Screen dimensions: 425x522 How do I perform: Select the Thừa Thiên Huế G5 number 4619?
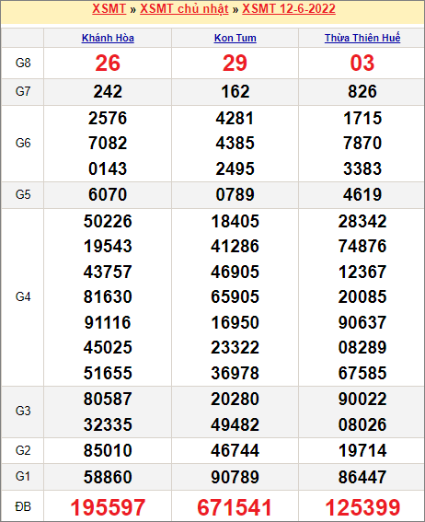pyautogui.click(x=362, y=194)
